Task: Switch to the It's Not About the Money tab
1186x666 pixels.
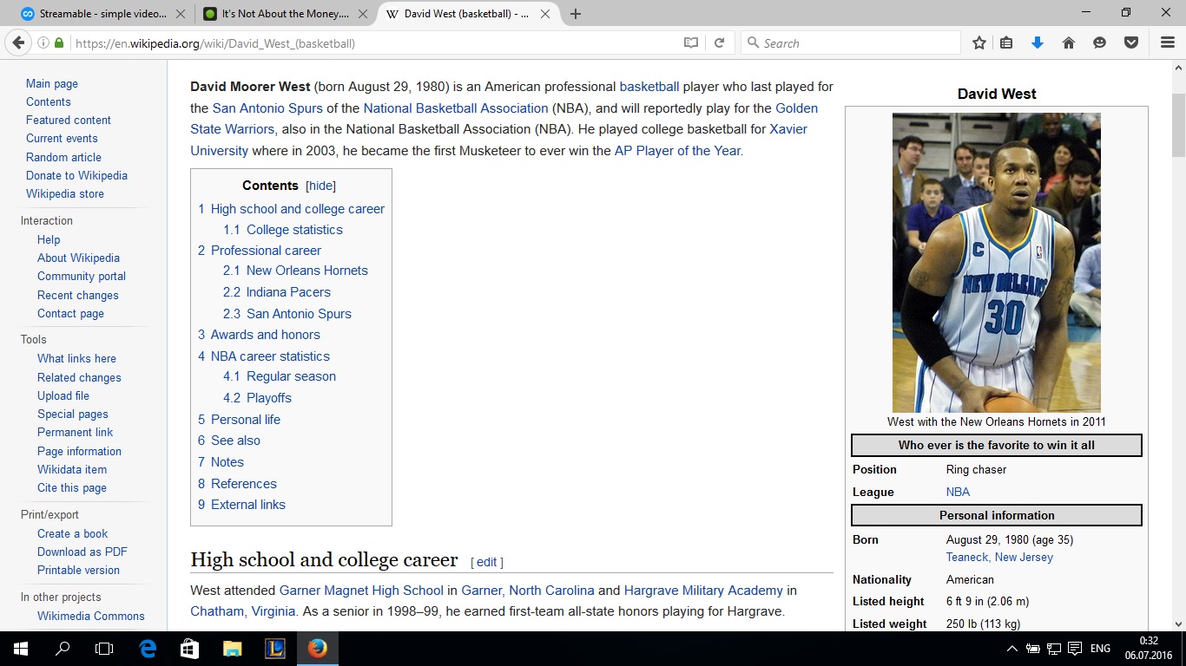Action: click(x=285, y=14)
